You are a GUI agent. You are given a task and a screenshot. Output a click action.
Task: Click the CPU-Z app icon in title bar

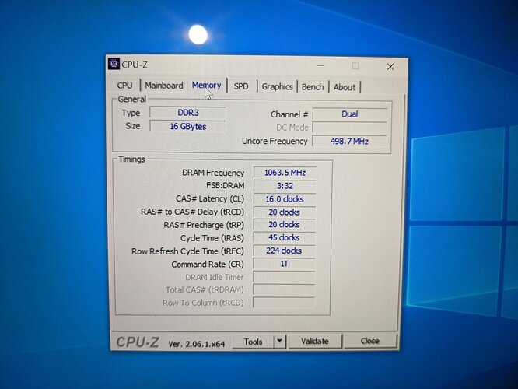click(114, 64)
